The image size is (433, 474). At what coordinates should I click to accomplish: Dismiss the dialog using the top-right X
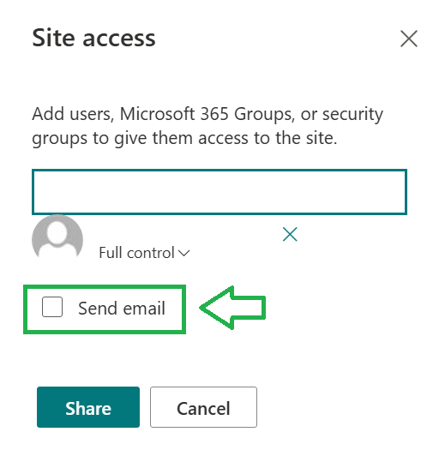pos(409,39)
